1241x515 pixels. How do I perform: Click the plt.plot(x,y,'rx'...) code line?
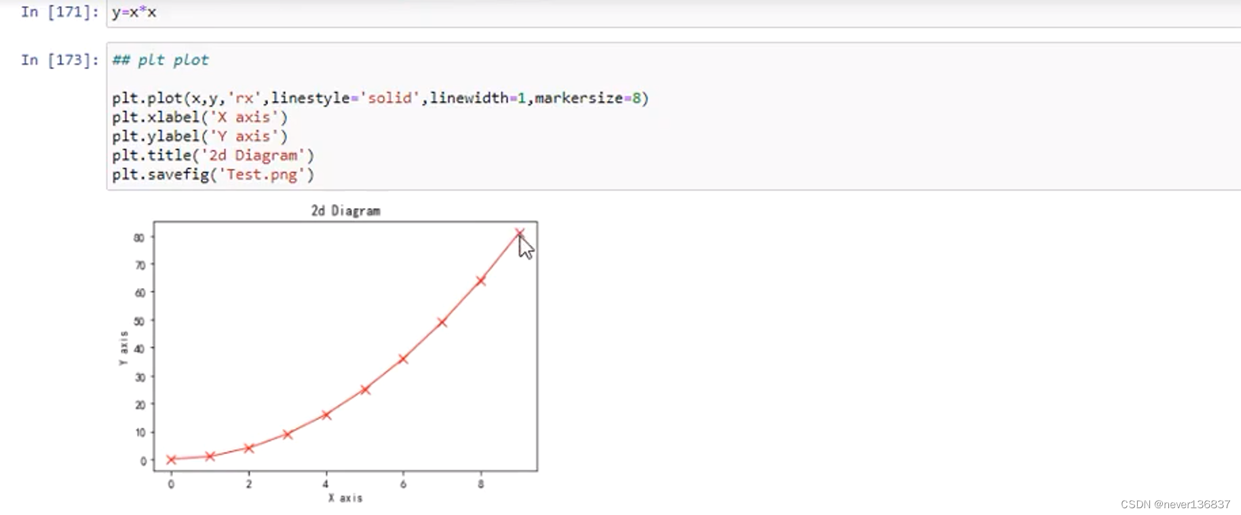[x=380, y=98]
